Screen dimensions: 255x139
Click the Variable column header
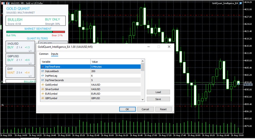tap(65, 62)
